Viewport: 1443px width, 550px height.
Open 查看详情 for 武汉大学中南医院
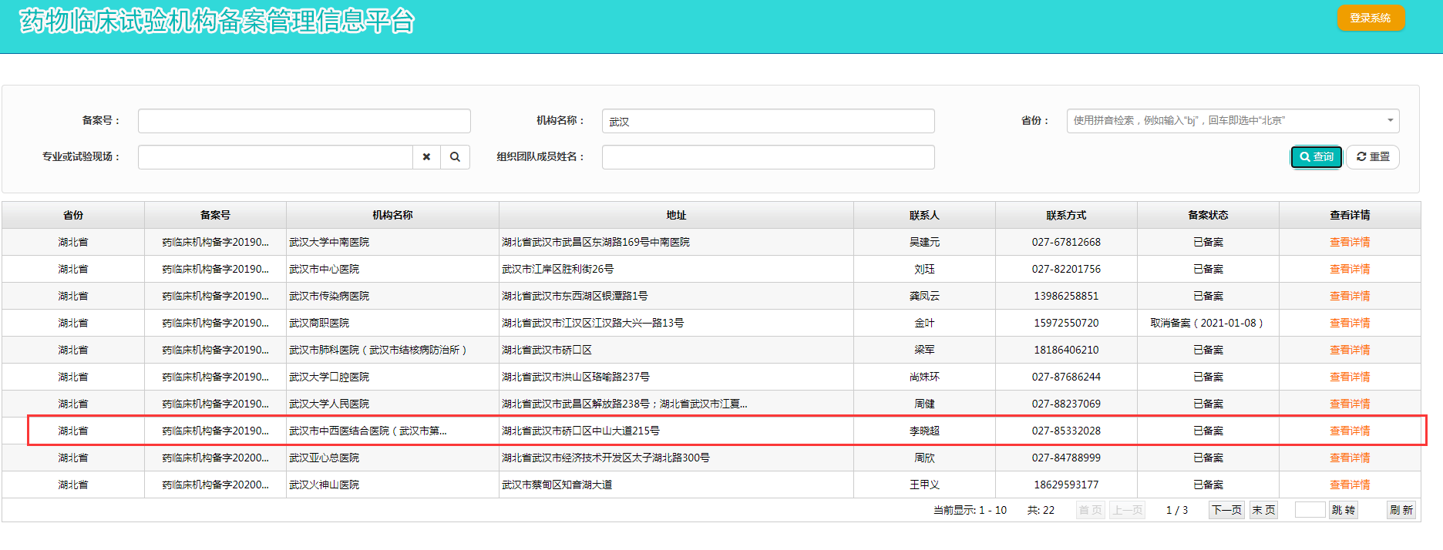click(x=1349, y=242)
